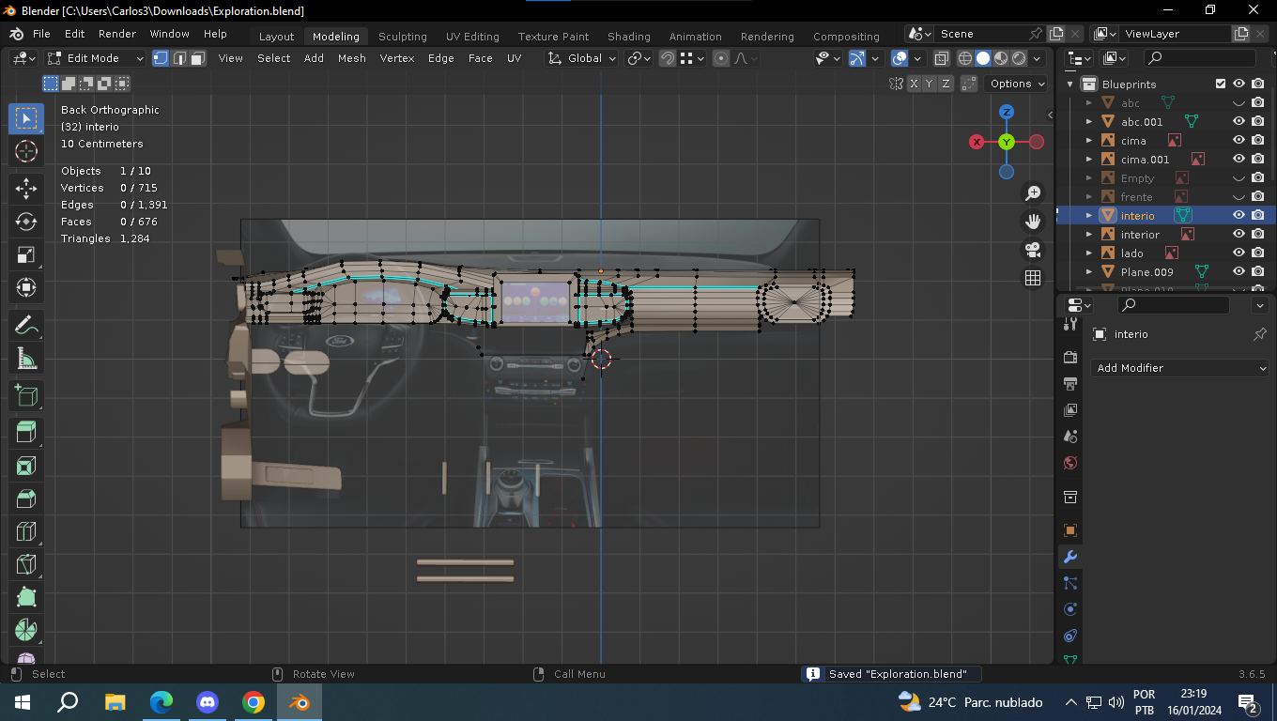Image resolution: width=1277 pixels, height=721 pixels.
Task: Toggle camera view with camera icon
Action: [x=1033, y=250]
